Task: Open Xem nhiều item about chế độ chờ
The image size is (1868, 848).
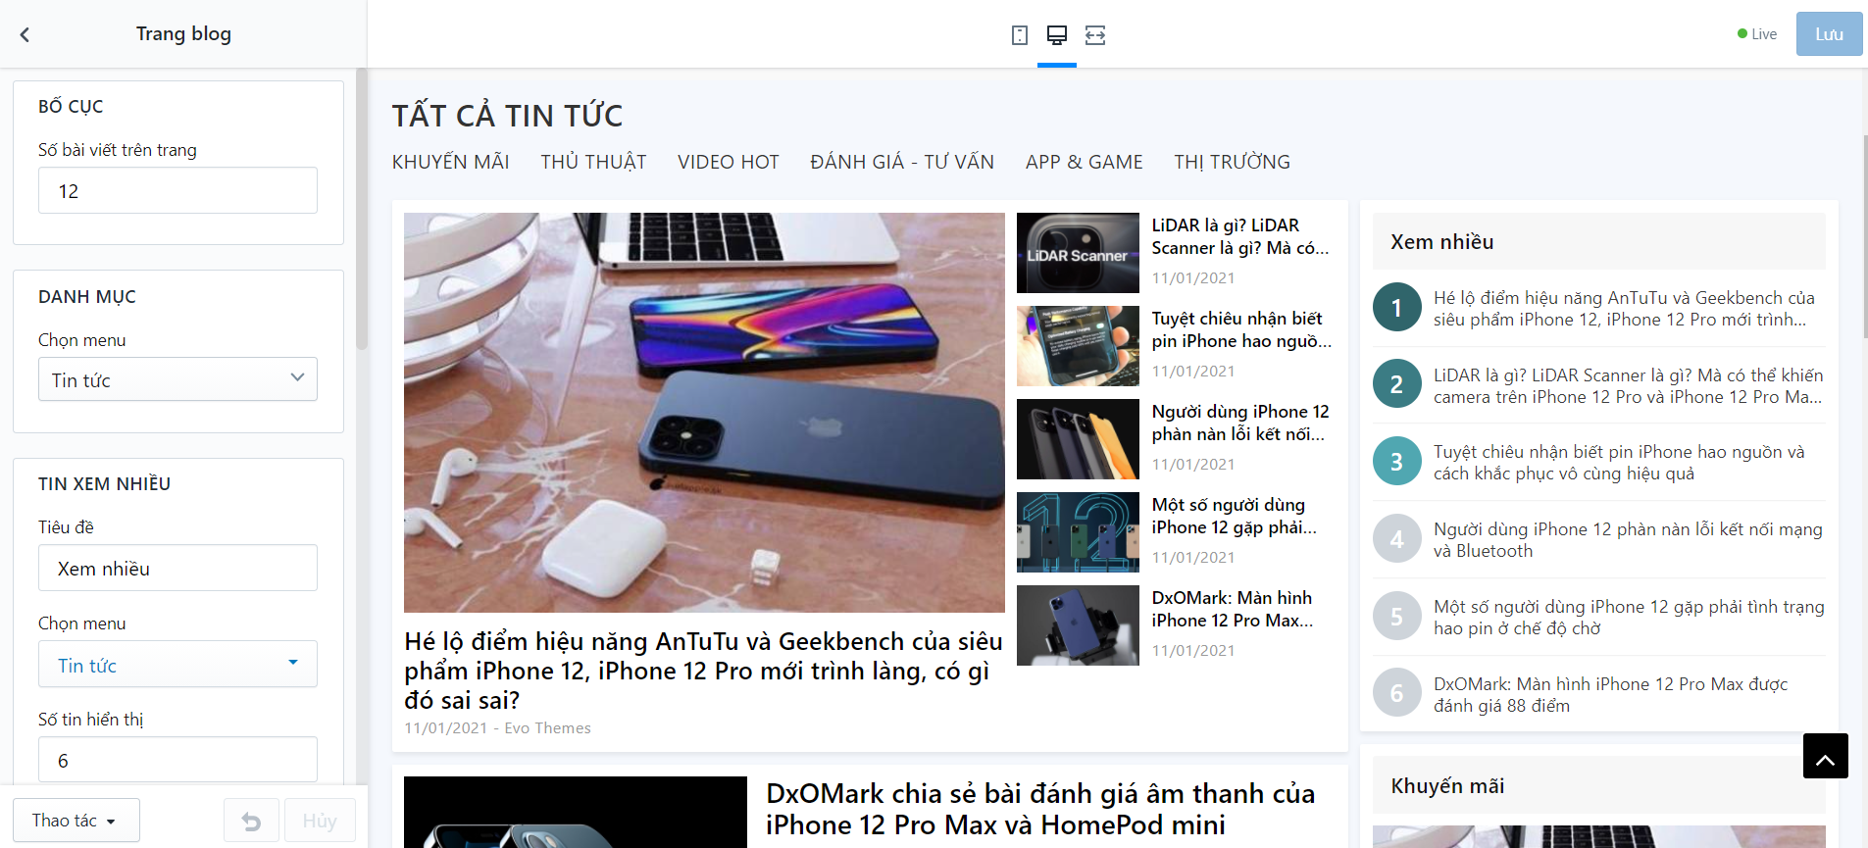Action: click(x=1629, y=617)
